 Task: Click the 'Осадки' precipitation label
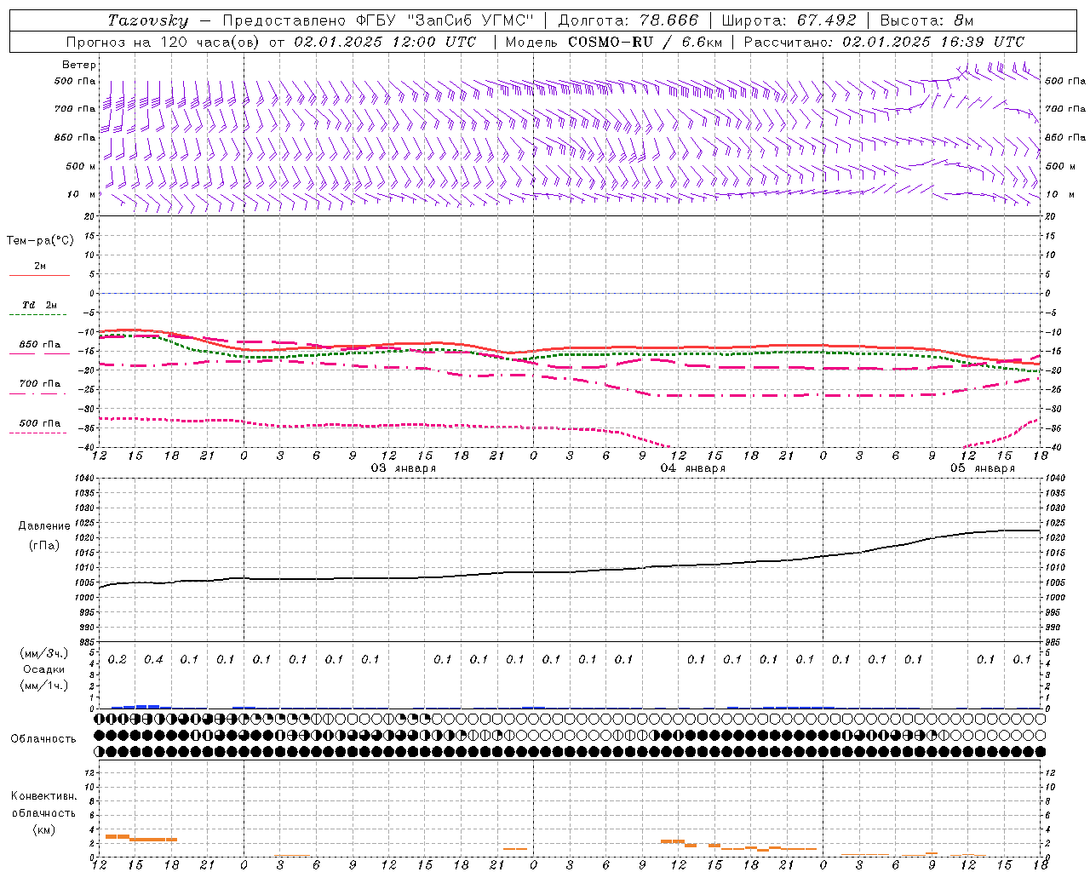point(44,669)
